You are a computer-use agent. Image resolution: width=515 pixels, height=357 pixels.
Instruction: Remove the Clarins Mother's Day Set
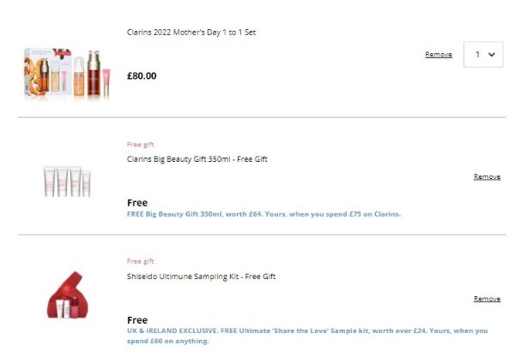pos(438,55)
